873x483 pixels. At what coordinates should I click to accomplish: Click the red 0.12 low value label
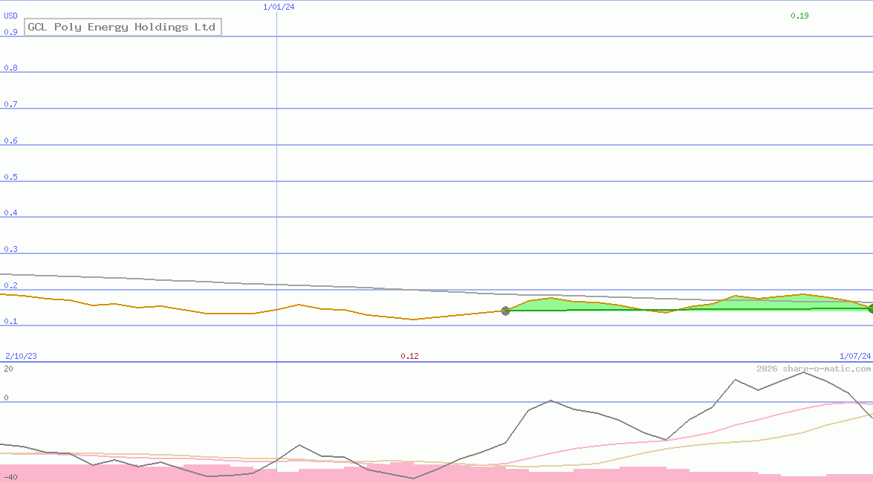coord(410,356)
